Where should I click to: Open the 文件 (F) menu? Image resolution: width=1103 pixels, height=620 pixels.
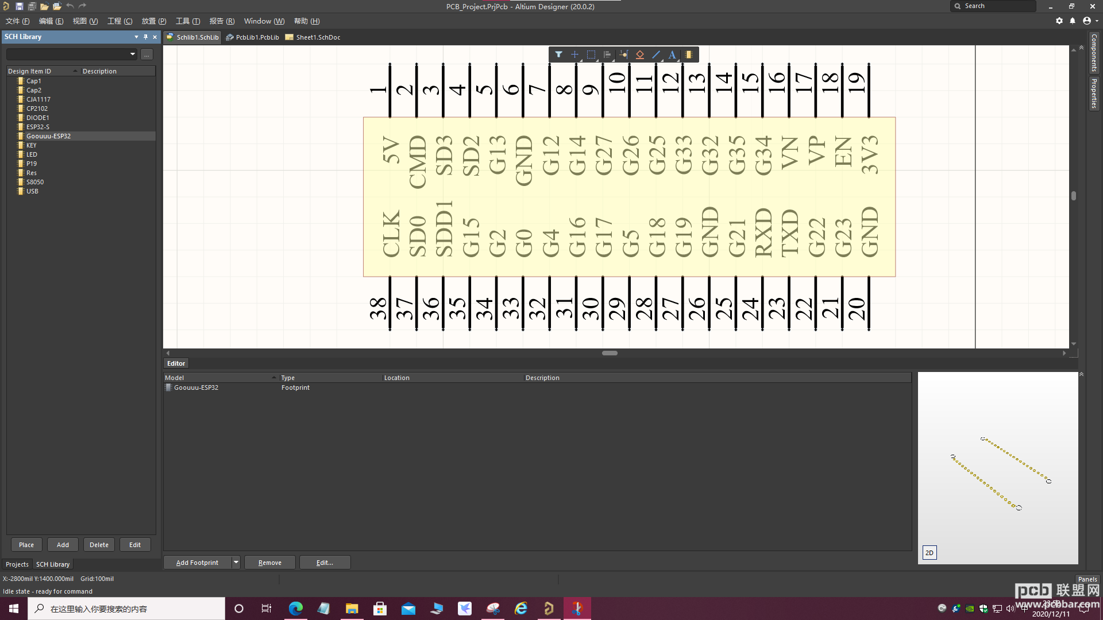coord(17,21)
